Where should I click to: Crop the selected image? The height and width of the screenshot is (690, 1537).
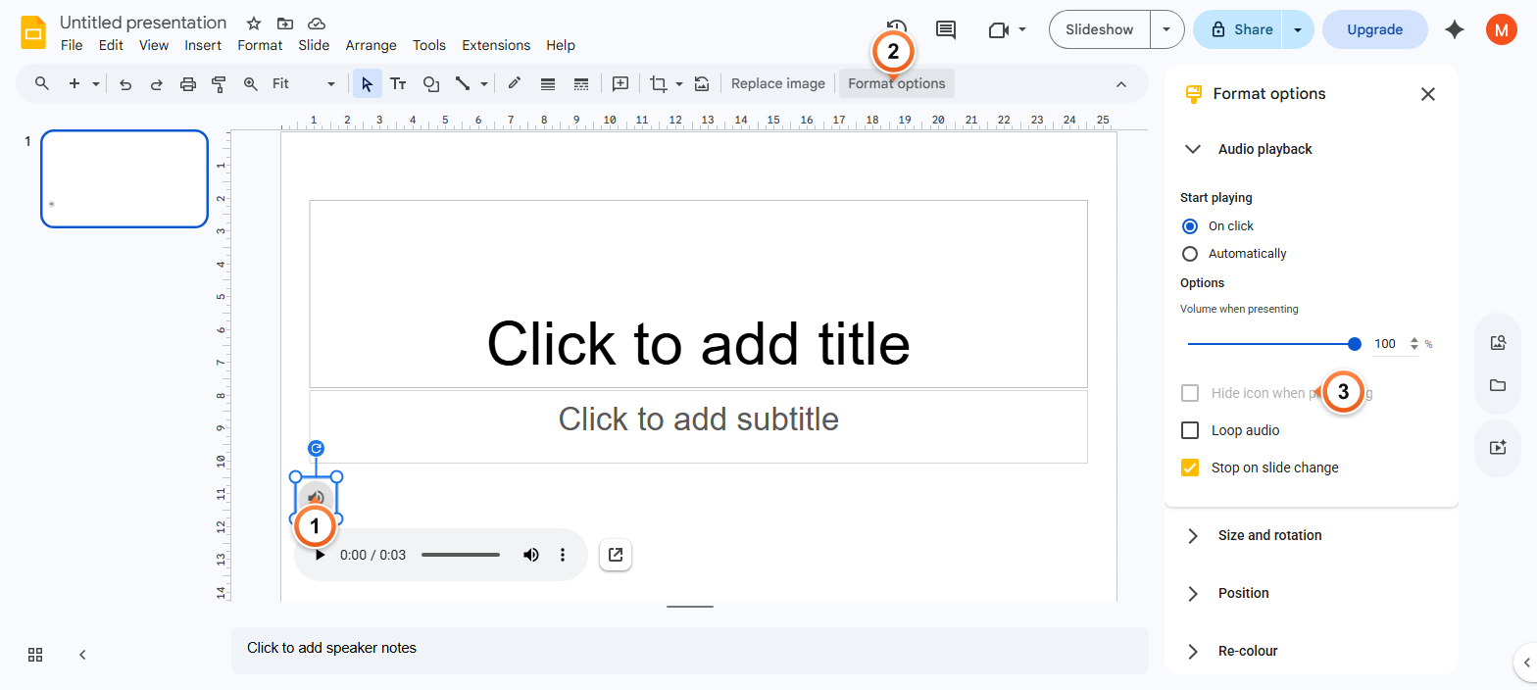pos(659,84)
